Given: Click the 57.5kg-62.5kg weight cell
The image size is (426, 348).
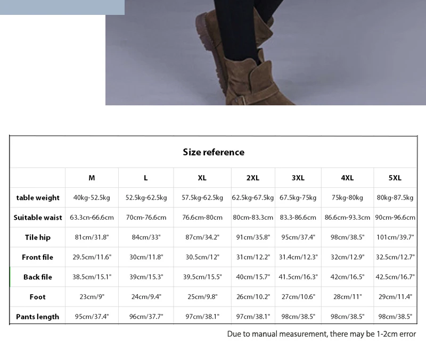Looking at the screenshot, I should click(x=202, y=197).
